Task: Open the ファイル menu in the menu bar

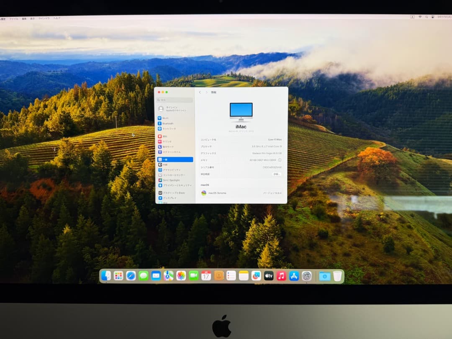Action: point(14,18)
